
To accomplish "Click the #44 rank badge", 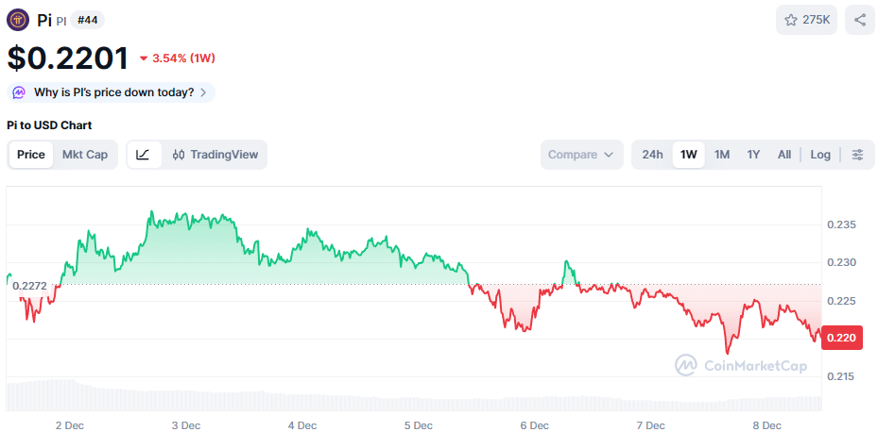I will (87, 20).
